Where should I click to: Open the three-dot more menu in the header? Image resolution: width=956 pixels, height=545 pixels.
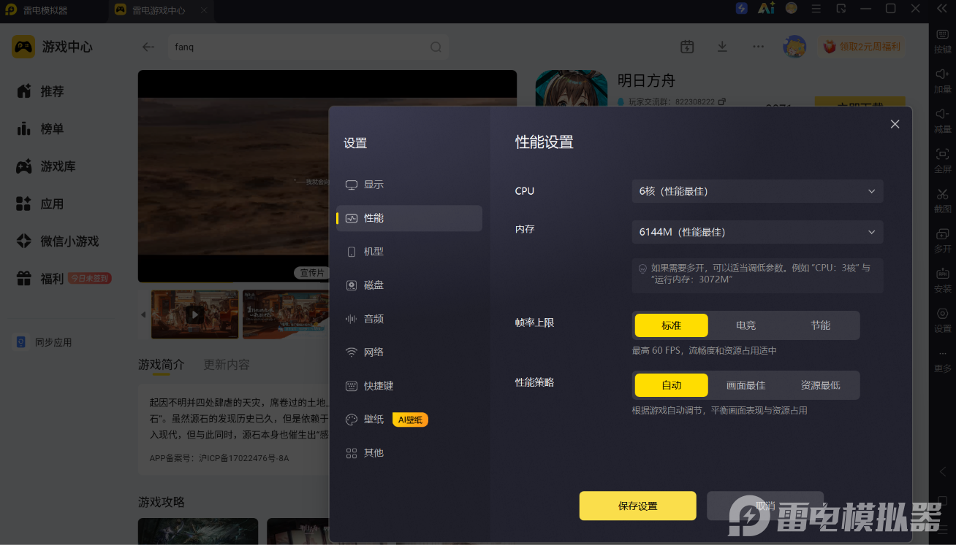click(758, 47)
